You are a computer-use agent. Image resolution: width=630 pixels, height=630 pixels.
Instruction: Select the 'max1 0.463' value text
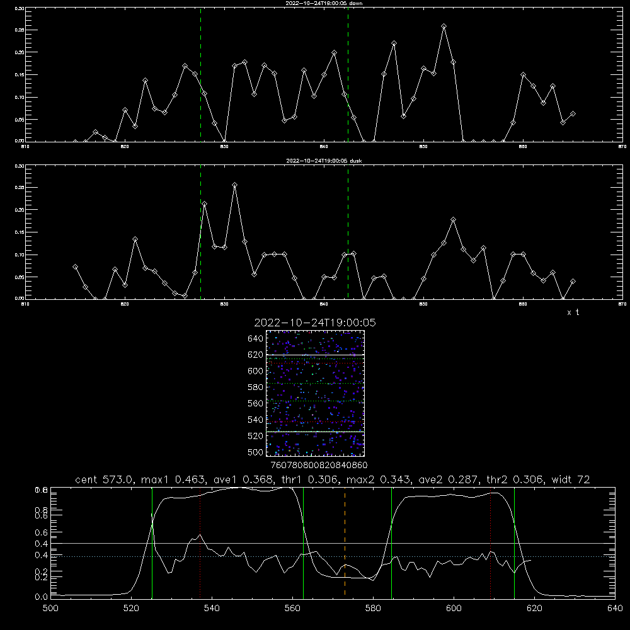[173, 479]
